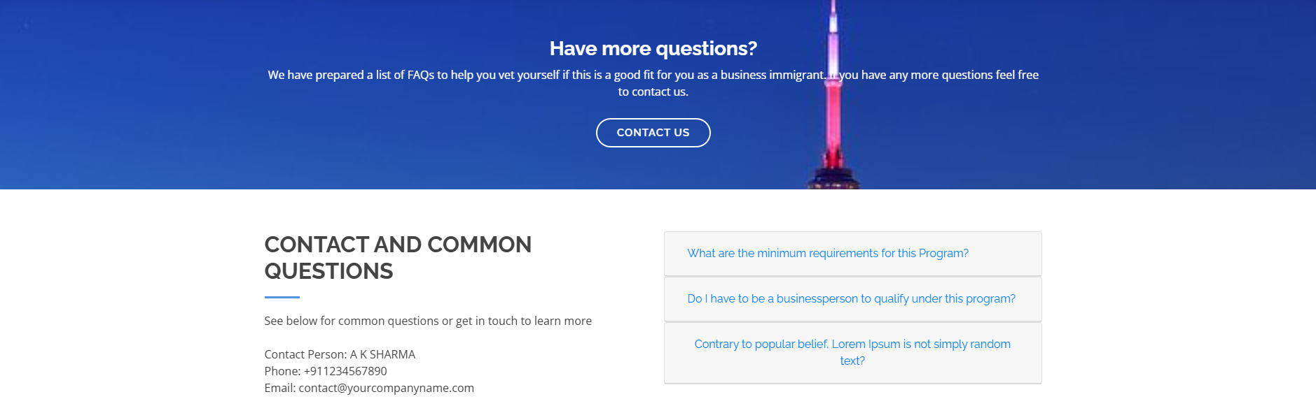Expand the minimum requirements question
1316x399 pixels.
[x=827, y=253]
